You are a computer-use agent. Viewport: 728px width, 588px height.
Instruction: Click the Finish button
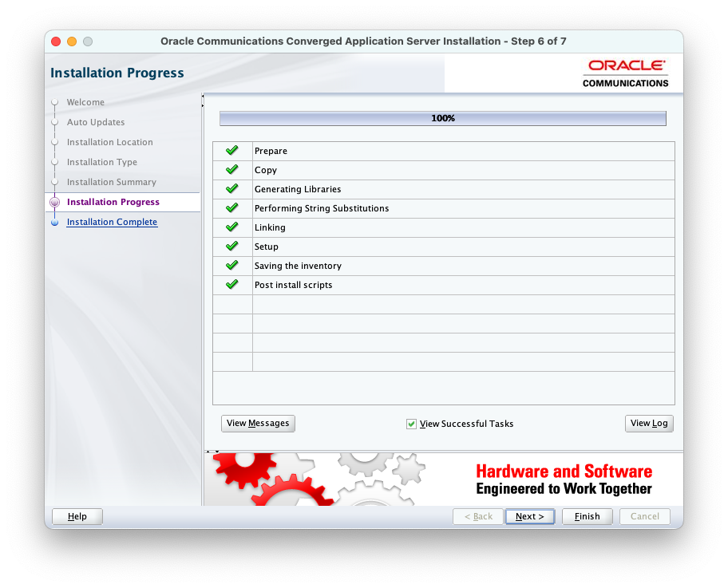(x=588, y=516)
